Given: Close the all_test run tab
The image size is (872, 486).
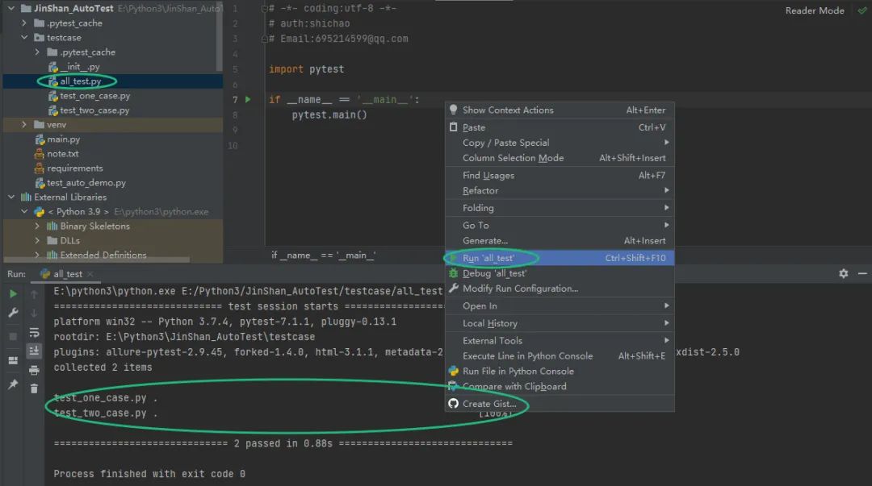Looking at the screenshot, I should click(90, 274).
